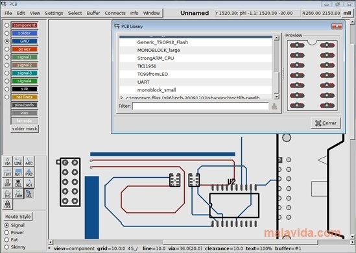Choose the silk layer radio button

click(x=7, y=89)
